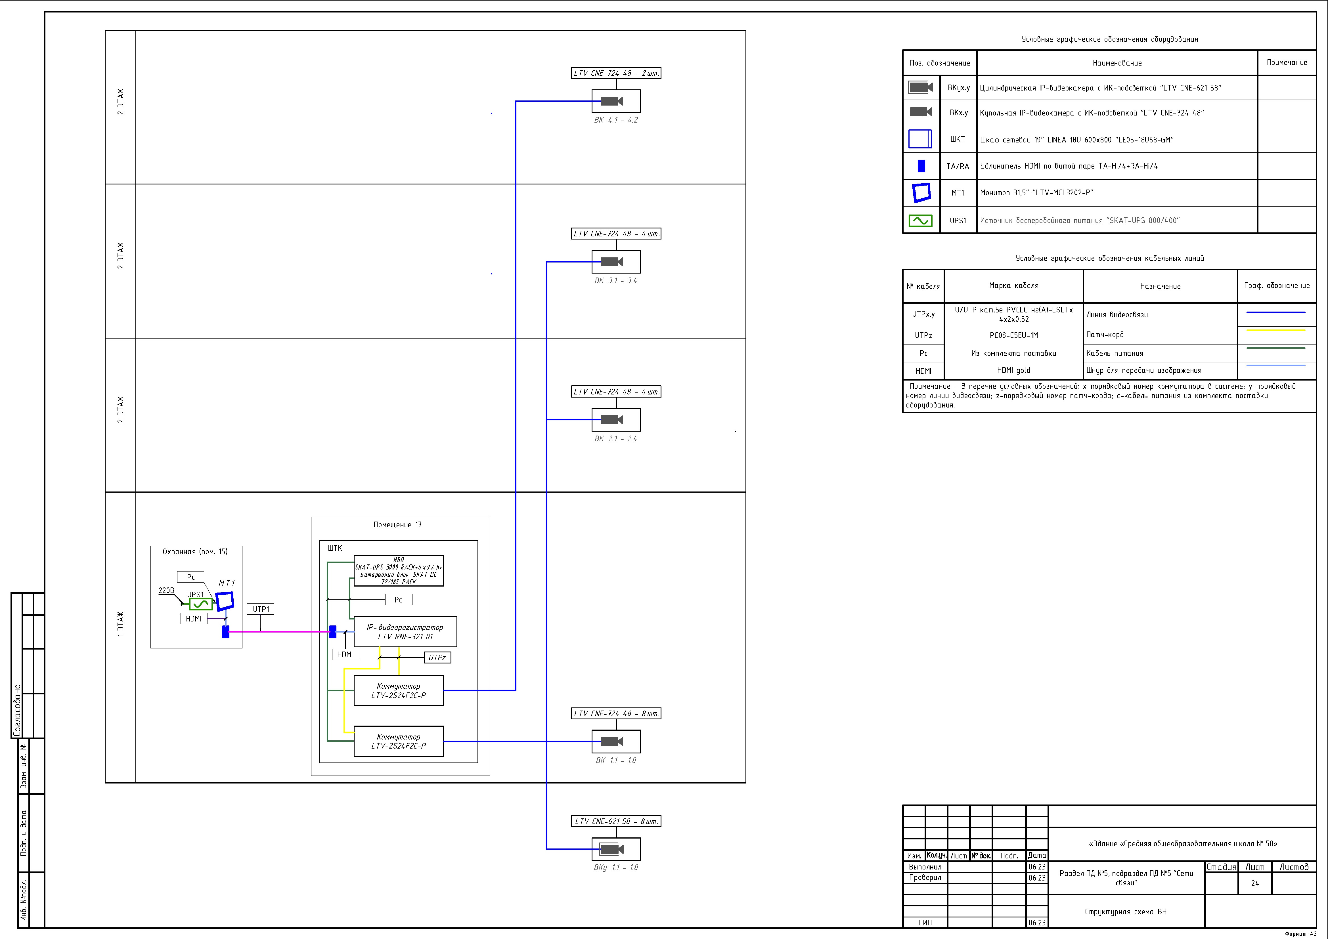Click the 'Граф. обозначение' column header

coord(1277,286)
